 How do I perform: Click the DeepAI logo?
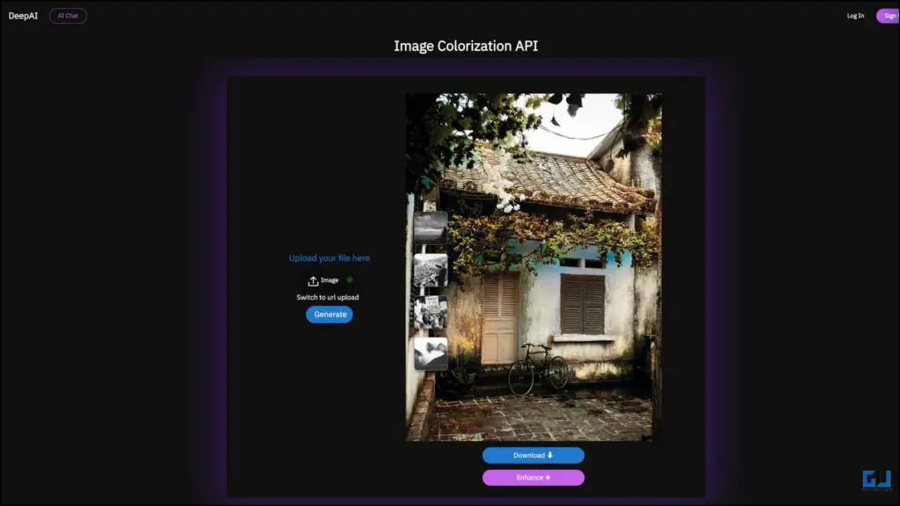(21, 15)
